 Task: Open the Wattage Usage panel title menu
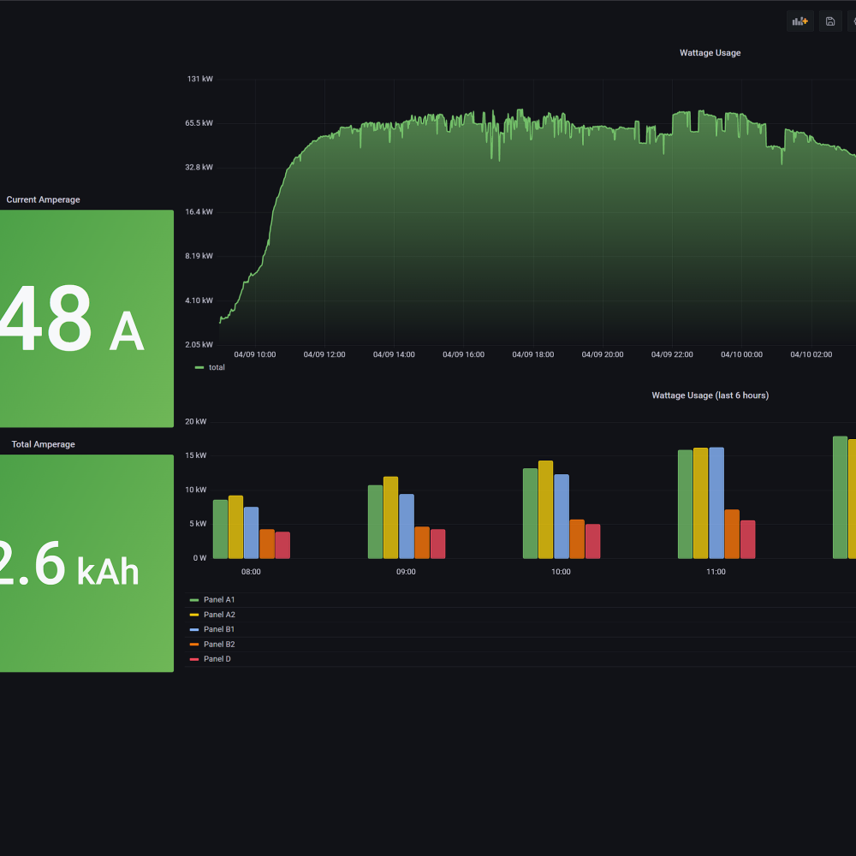coord(710,53)
